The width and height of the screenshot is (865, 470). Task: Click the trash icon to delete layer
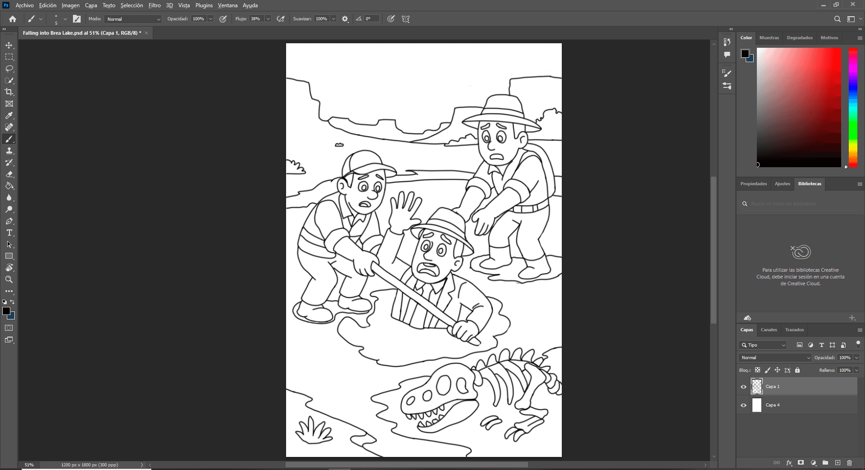click(849, 463)
